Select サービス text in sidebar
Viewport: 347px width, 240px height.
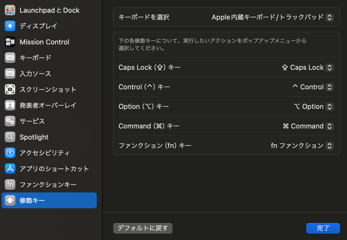pos(32,121)
